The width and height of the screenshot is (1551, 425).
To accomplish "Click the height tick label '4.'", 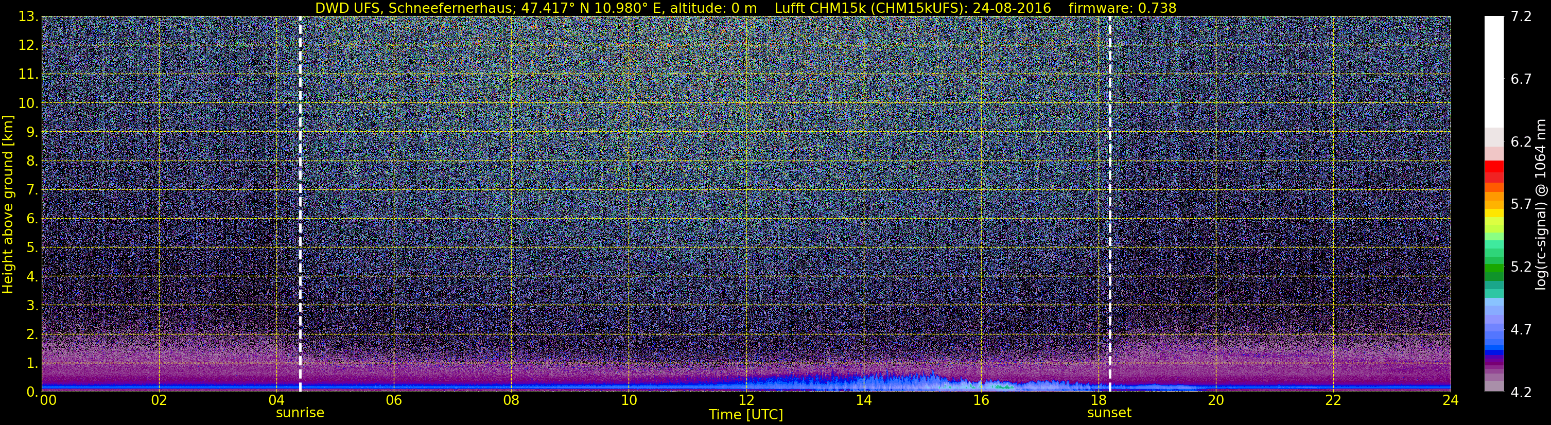I will coord(32,276).
